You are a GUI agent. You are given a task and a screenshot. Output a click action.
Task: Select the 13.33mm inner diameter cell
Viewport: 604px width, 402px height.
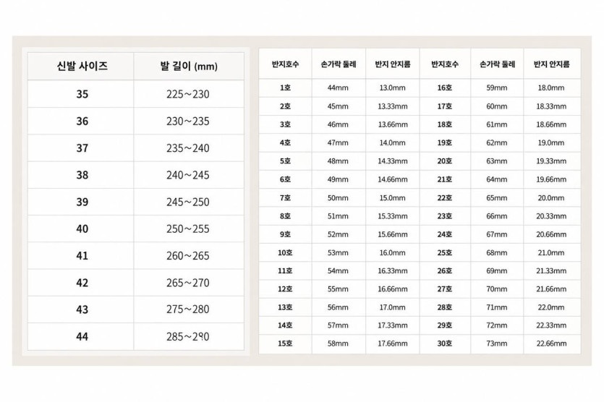[393, 106]
